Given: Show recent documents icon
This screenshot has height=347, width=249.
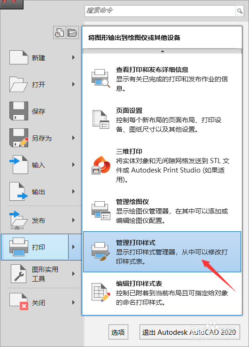Looking at the screenshot, I should tap(60, 32).
